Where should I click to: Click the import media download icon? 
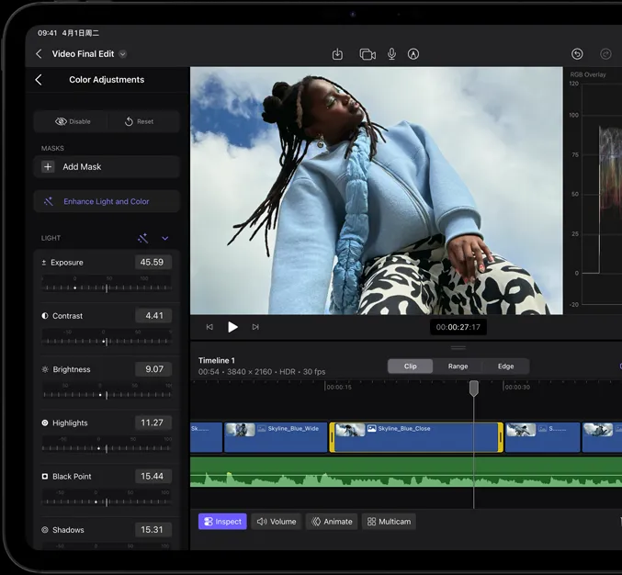point(337,54)
